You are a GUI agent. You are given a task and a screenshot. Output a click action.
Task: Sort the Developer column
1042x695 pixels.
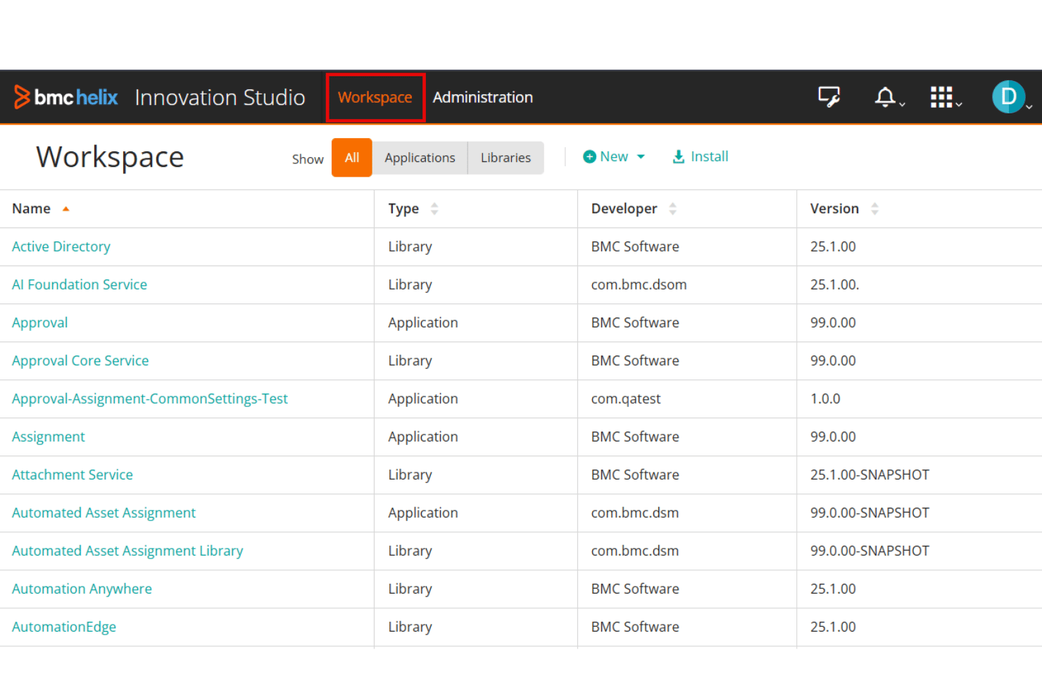click(x=672, y=208)
